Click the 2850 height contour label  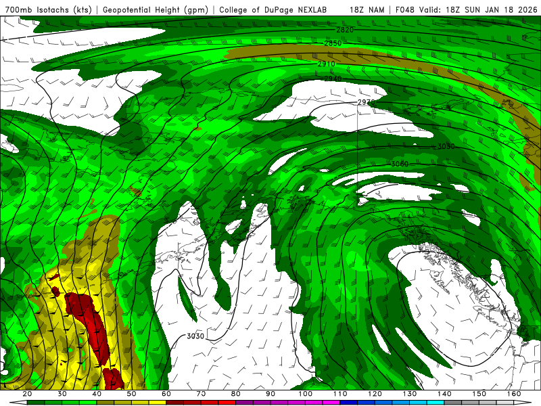333,43
